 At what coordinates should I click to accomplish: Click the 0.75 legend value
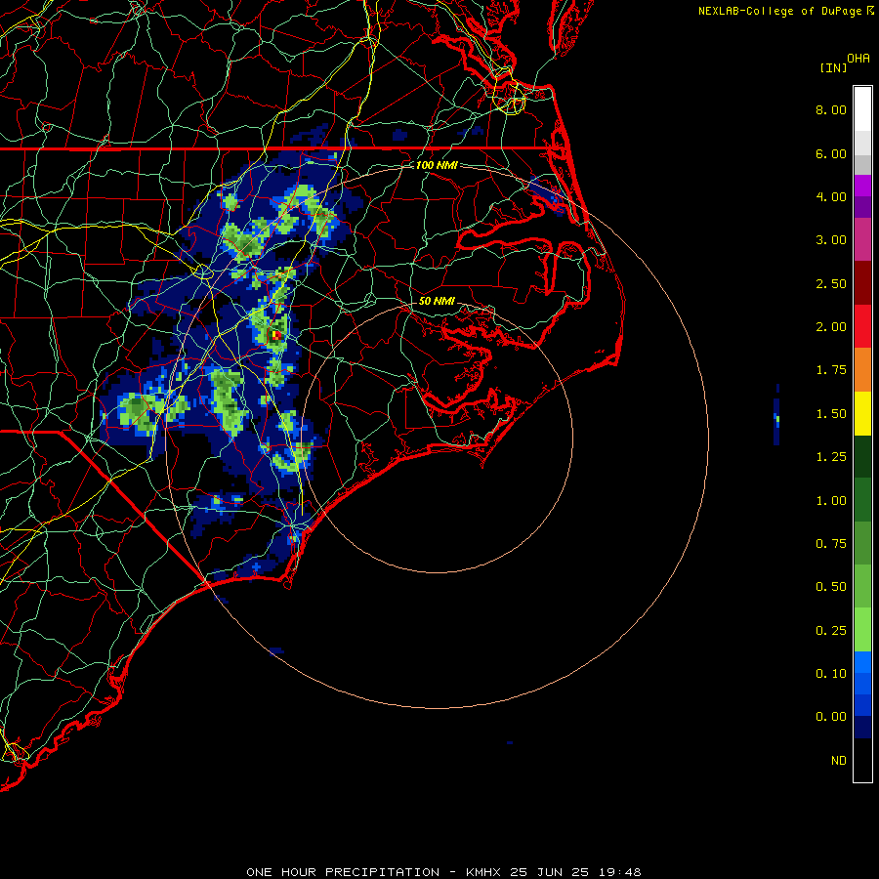point(831,544)
